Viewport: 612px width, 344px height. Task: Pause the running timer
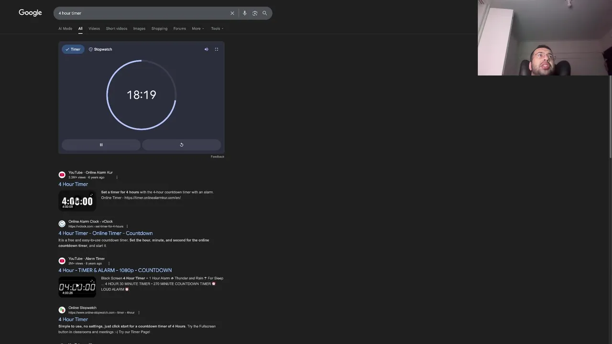[101, 145]
